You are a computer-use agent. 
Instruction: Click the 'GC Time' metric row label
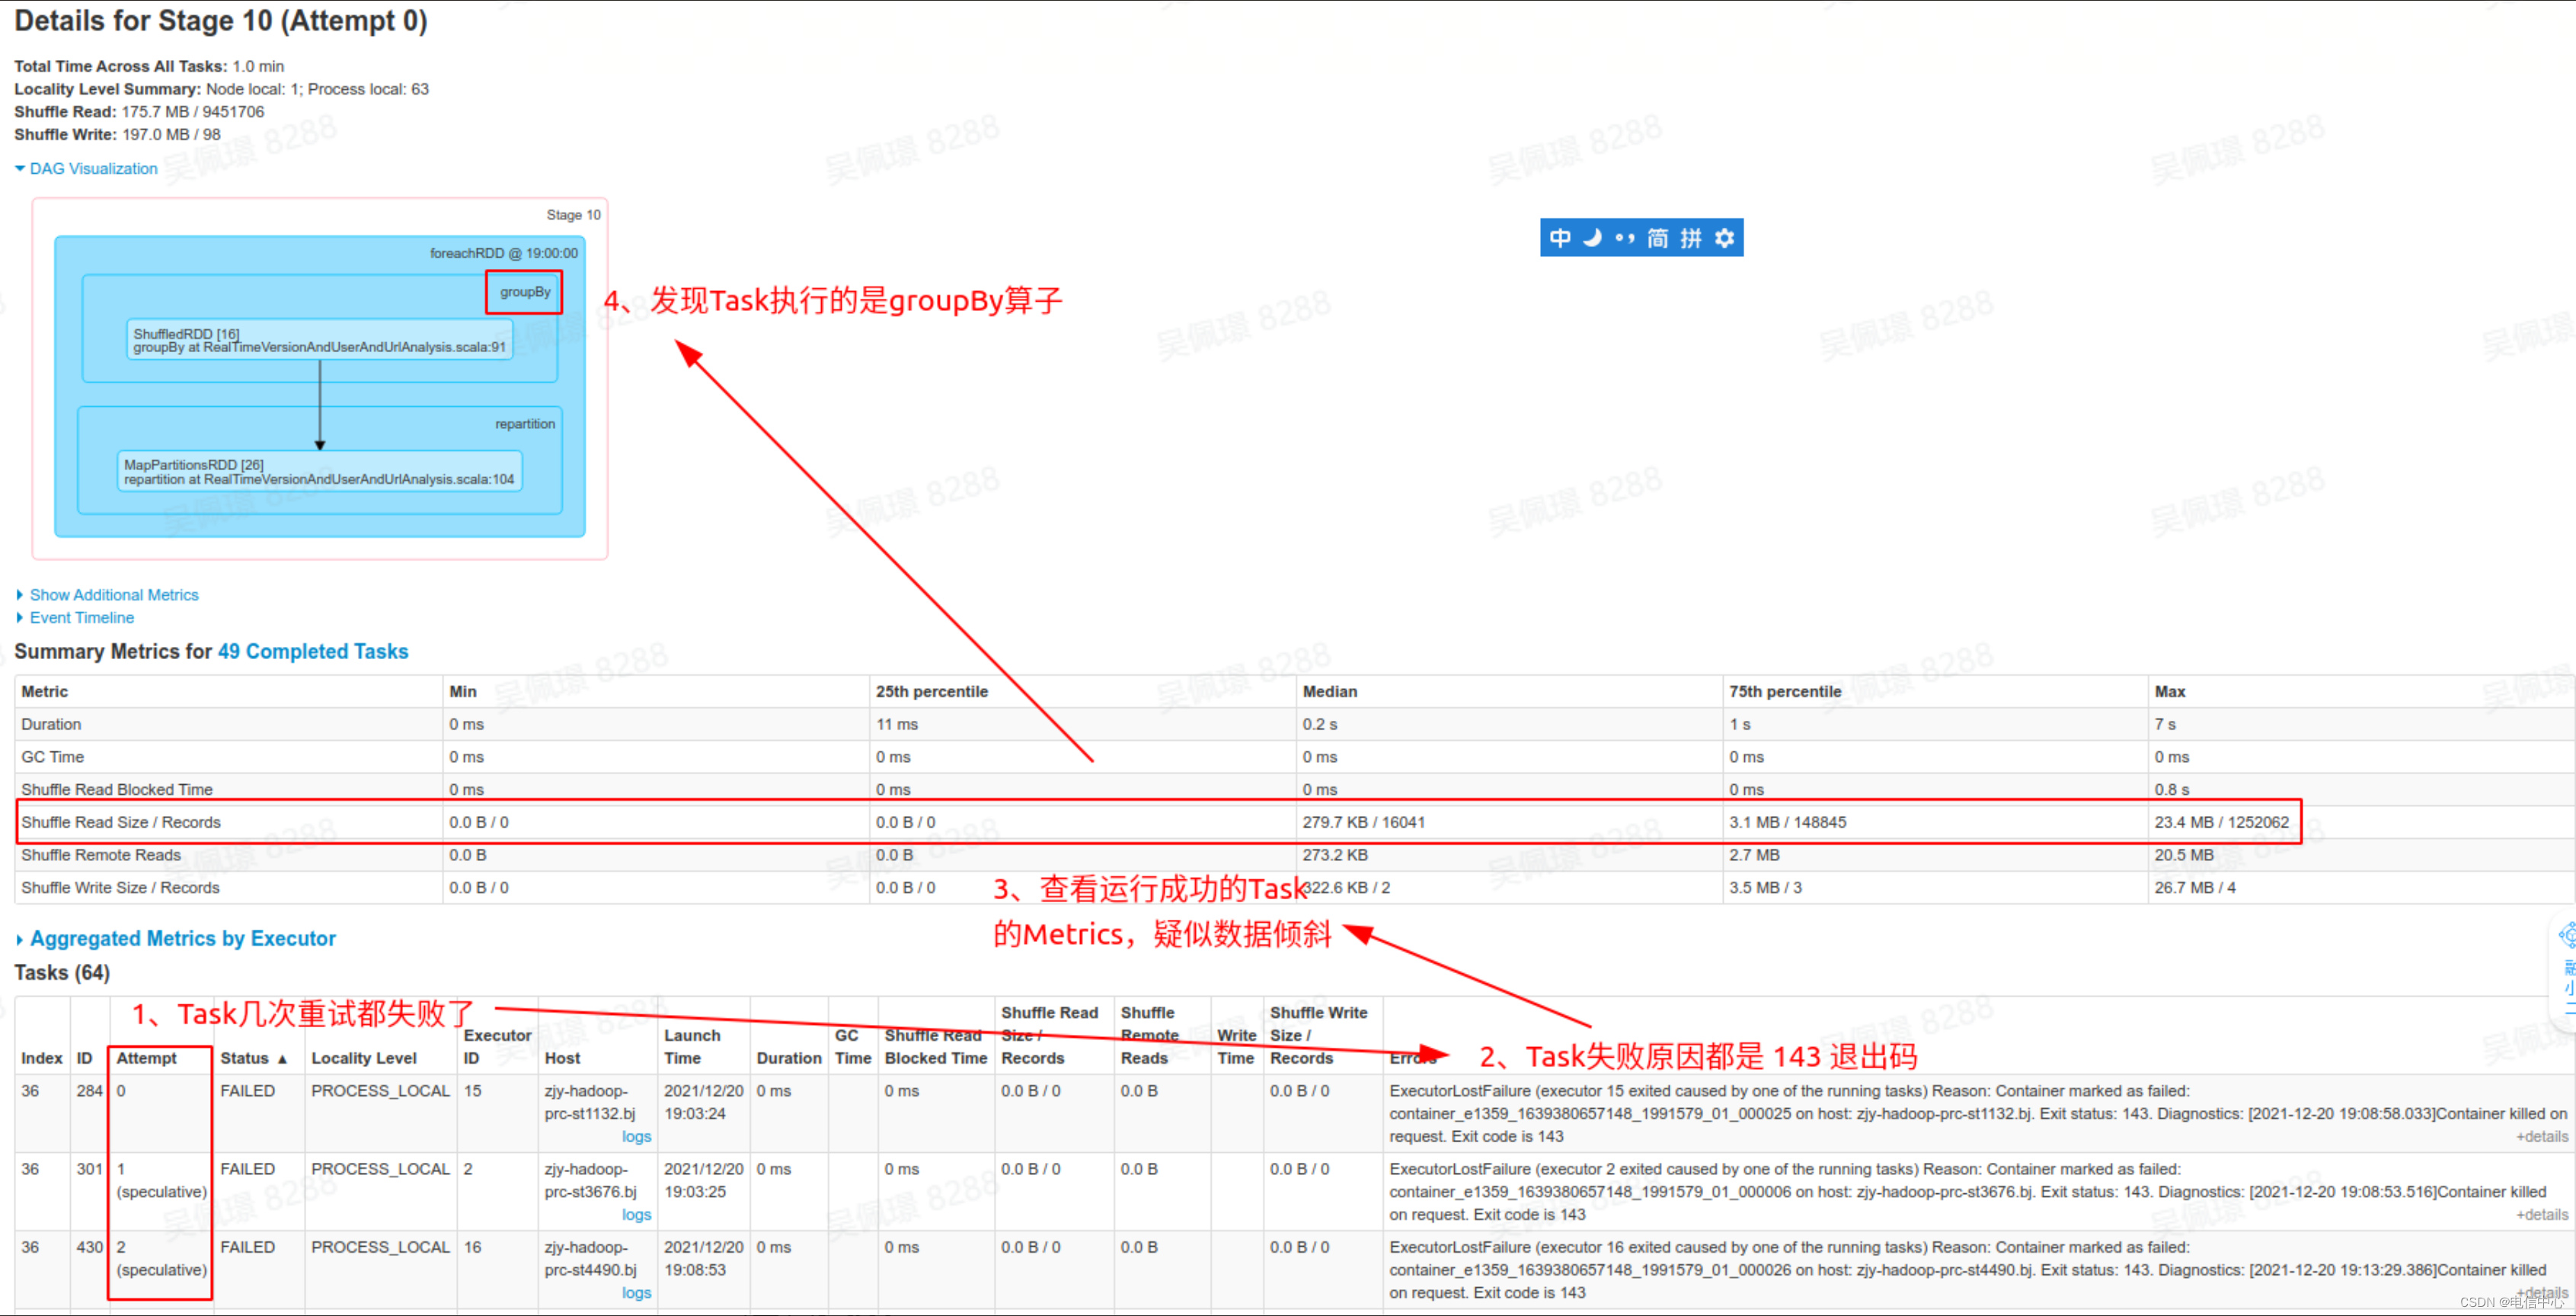pyautogui.click(x=53, y=757)
